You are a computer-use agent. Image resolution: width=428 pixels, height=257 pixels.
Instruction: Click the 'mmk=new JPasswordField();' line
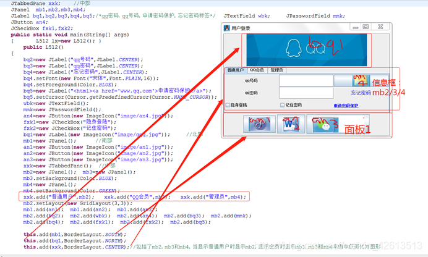tap(62, 109)
